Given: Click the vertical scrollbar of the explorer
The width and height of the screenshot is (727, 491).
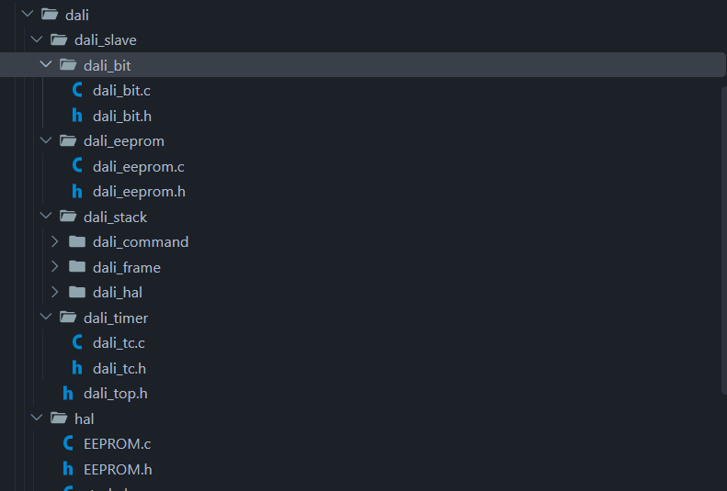Looking at the screenshot, I should (724, 240).
